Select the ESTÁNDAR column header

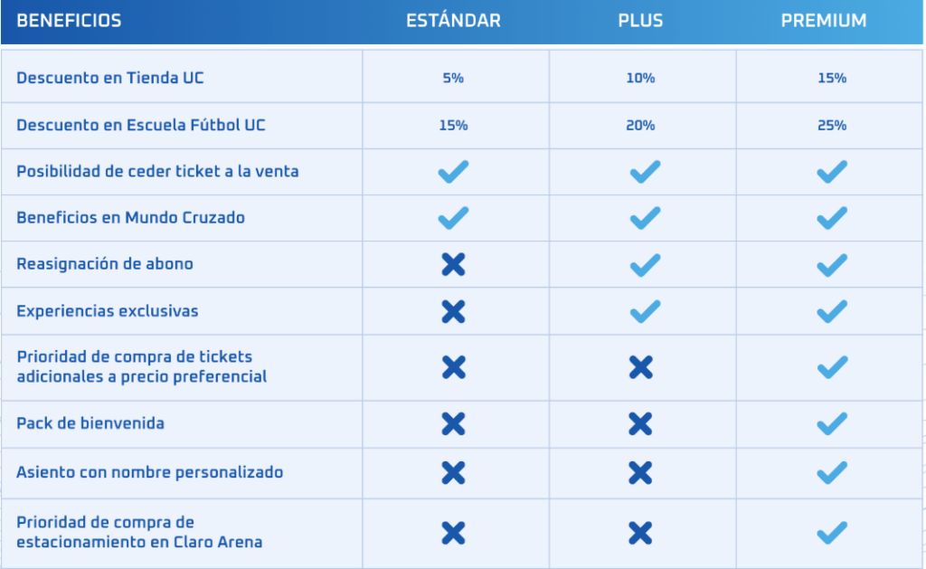tap(453, 21)
